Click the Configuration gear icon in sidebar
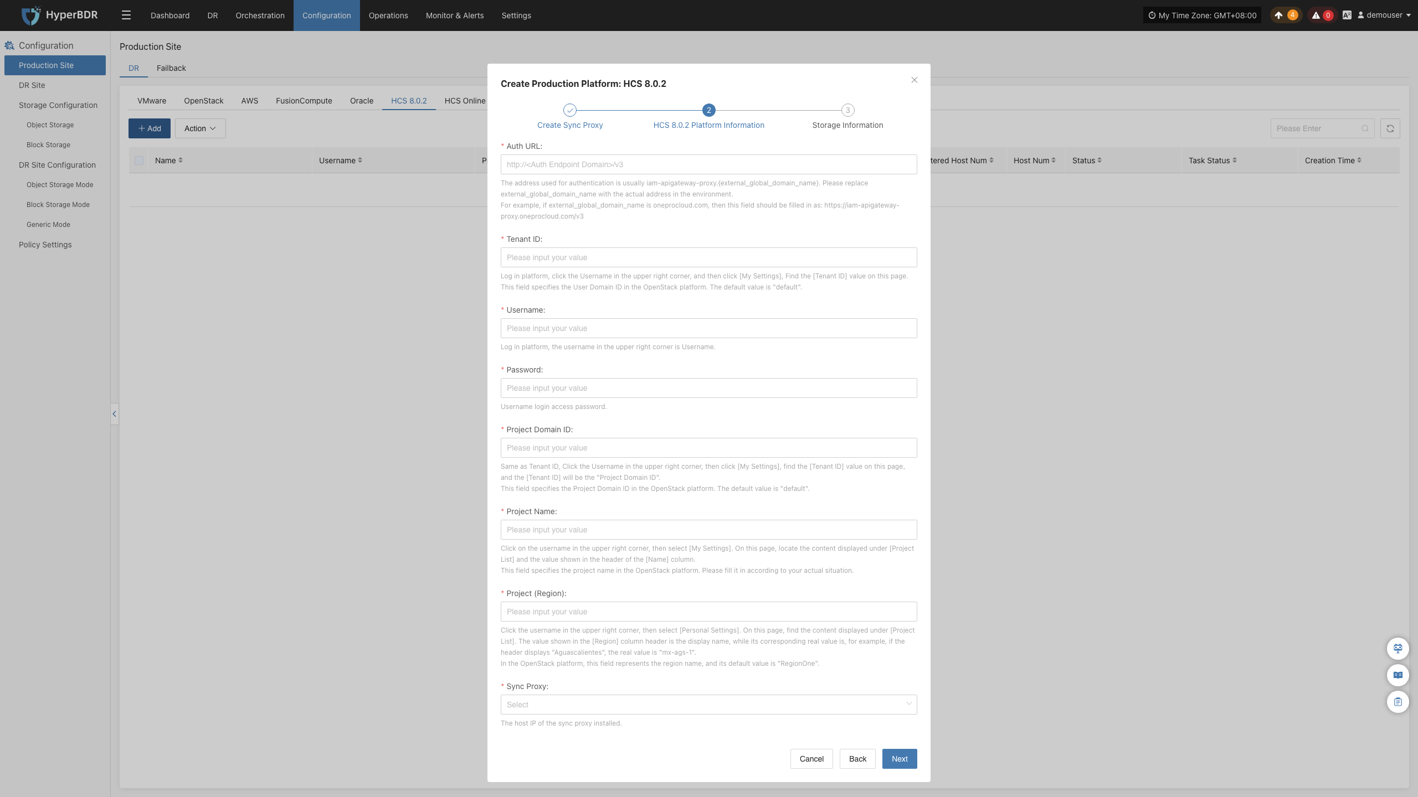1418x797 pixels. tap(9, 45)
